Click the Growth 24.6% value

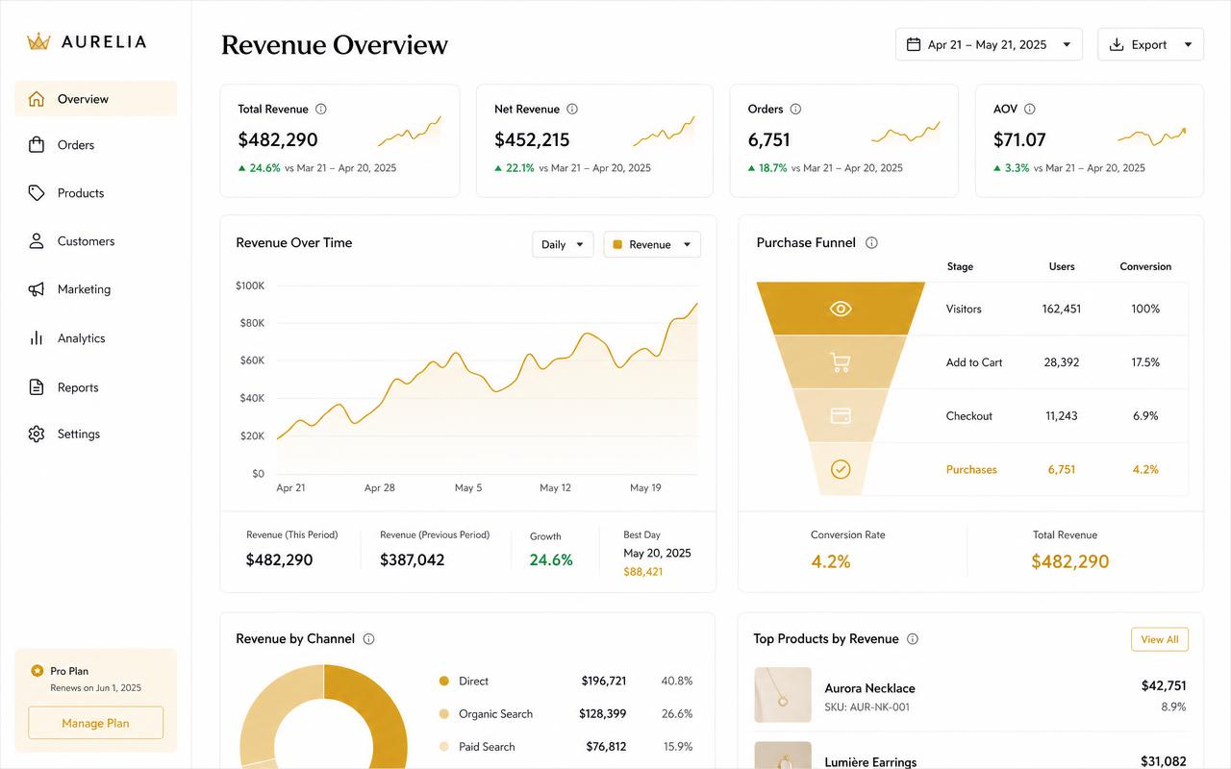click(x=551, y=559)
